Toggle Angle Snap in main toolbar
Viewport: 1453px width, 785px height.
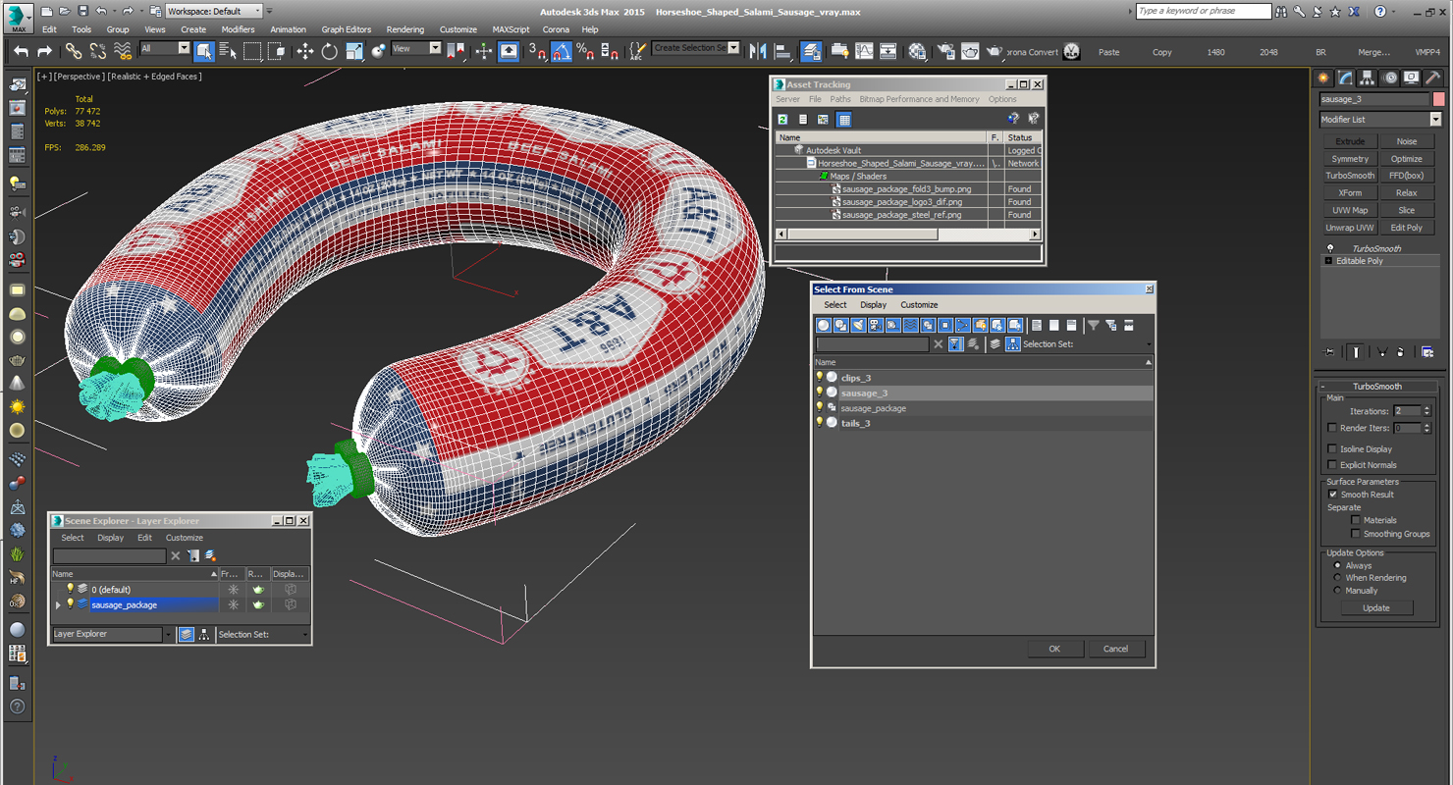pyautogui.click(x=562, y=51)
